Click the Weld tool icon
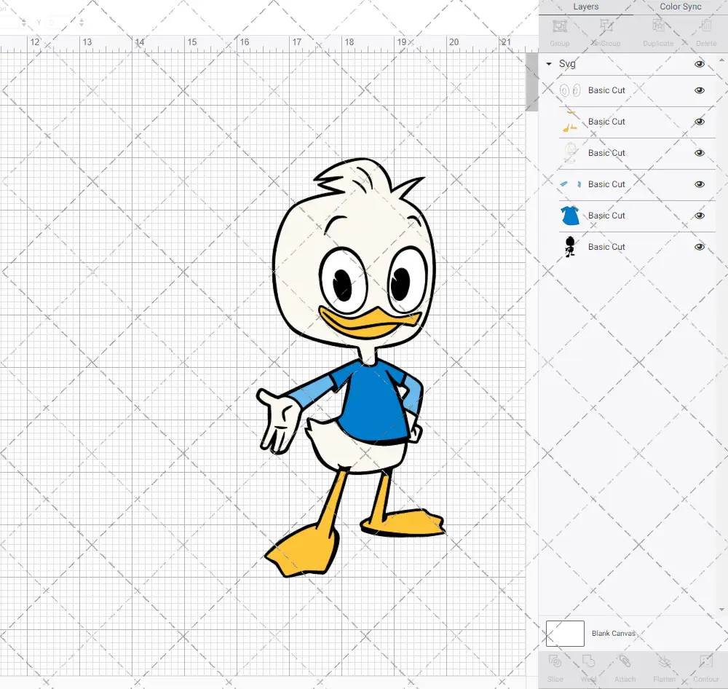The image size is (728, 689). pos(588,661)
